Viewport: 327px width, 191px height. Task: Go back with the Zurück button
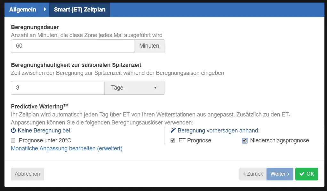[x=253, y=174]
